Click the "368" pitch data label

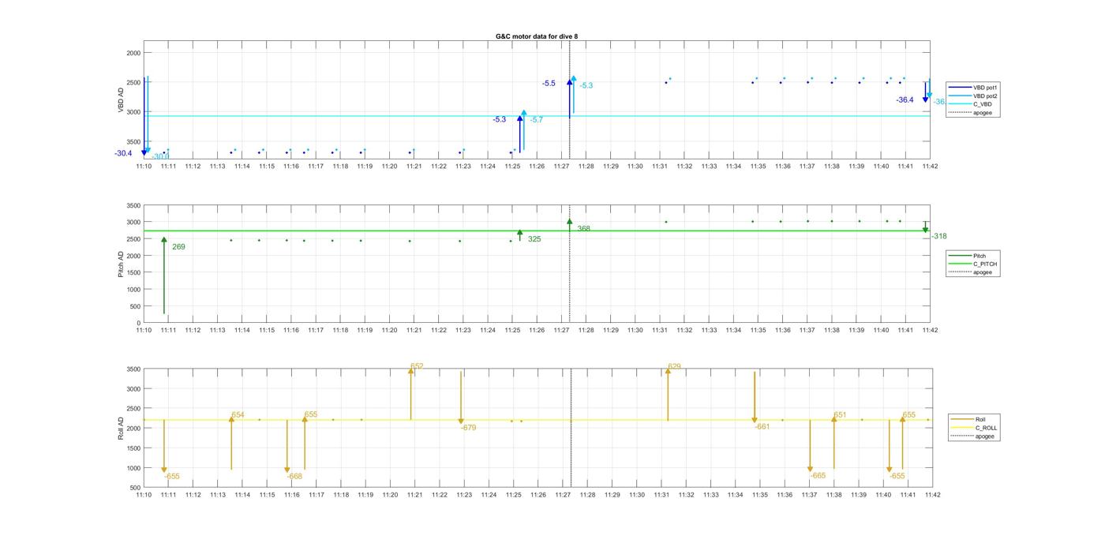click(x=583, y=229)
